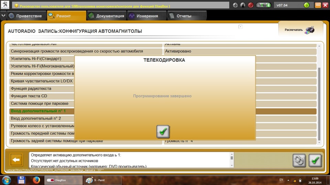Click the small square marker near header

coord(241,27)
